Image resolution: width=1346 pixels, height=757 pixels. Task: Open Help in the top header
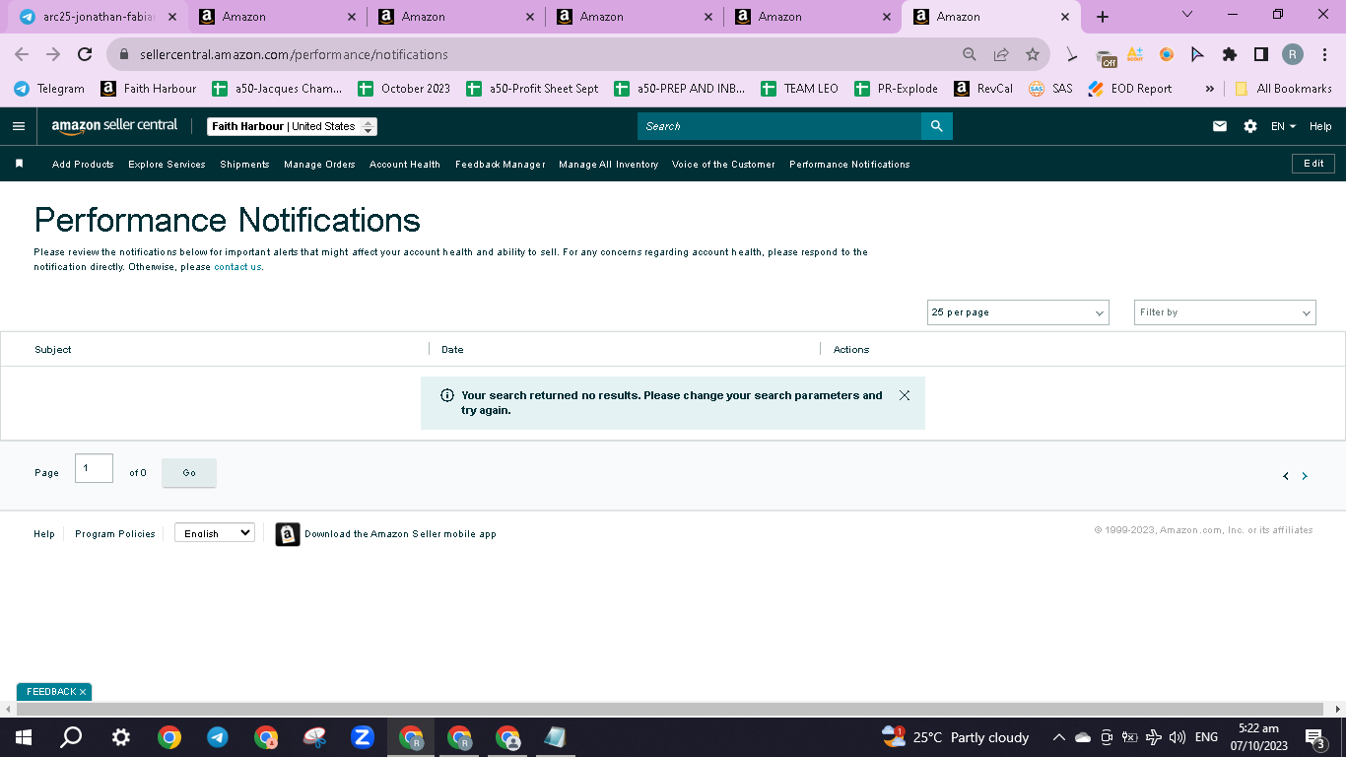(1320, 126)
